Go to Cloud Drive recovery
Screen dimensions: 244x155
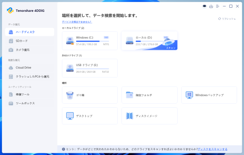pos(30,68)
